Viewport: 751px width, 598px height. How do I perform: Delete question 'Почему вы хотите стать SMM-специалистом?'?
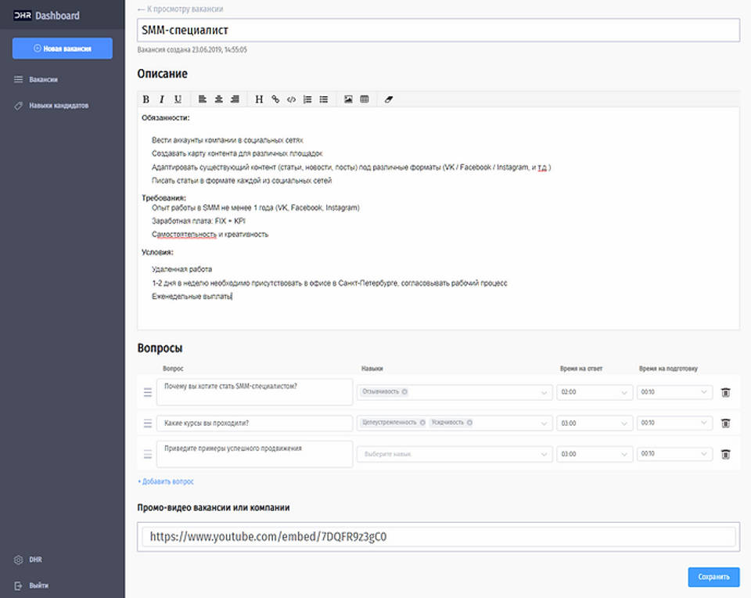726,392
